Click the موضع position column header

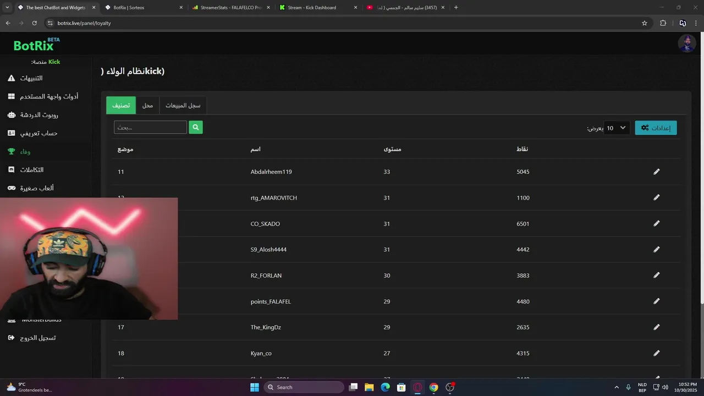tap(125, 149)
